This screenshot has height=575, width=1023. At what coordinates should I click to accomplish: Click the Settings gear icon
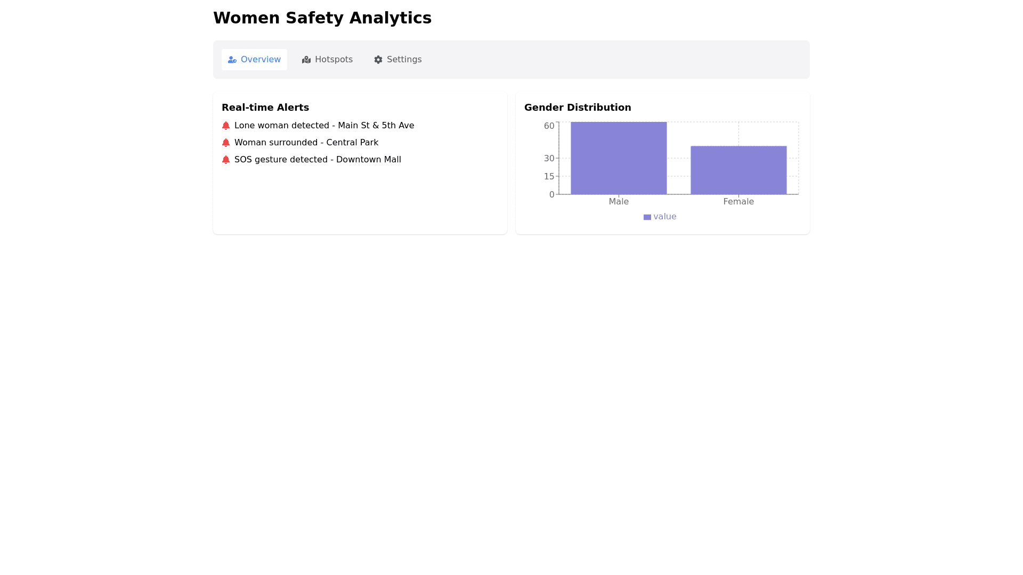(378, 60)
